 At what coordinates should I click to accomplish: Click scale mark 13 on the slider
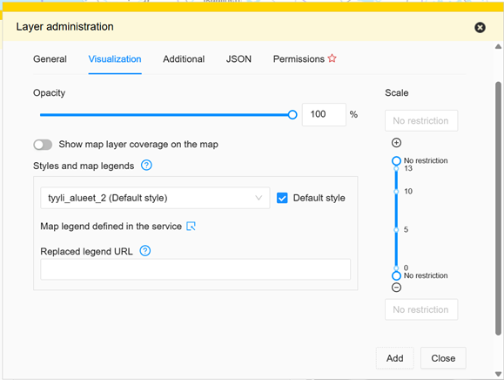point(396,168)
